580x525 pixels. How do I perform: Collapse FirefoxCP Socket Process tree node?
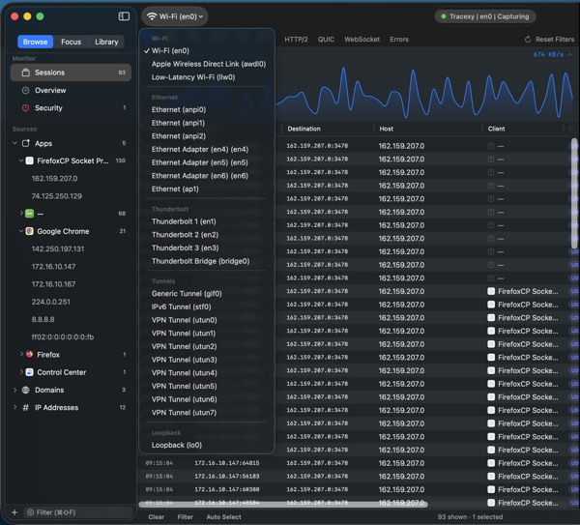[x=21, y=160]
